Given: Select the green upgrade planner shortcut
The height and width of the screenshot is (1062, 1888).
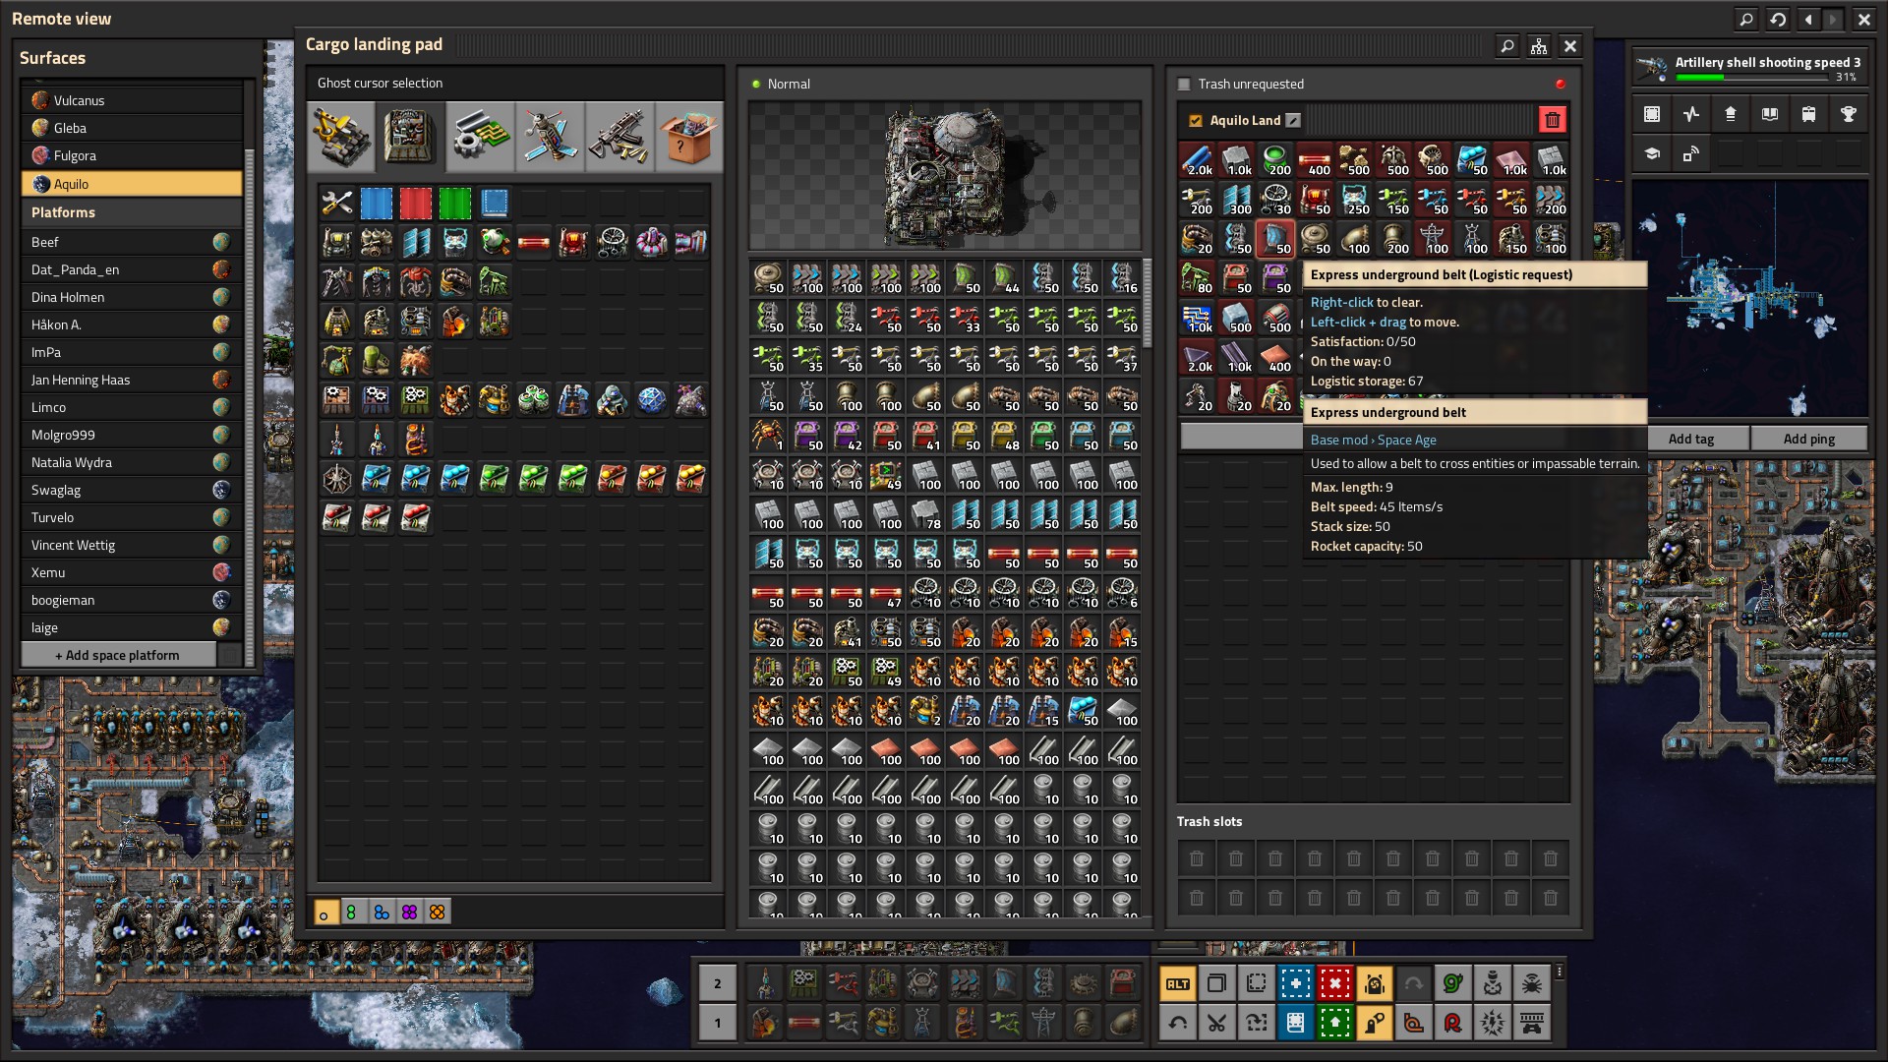Looking at the screenshot, I should point(1334,1023).
